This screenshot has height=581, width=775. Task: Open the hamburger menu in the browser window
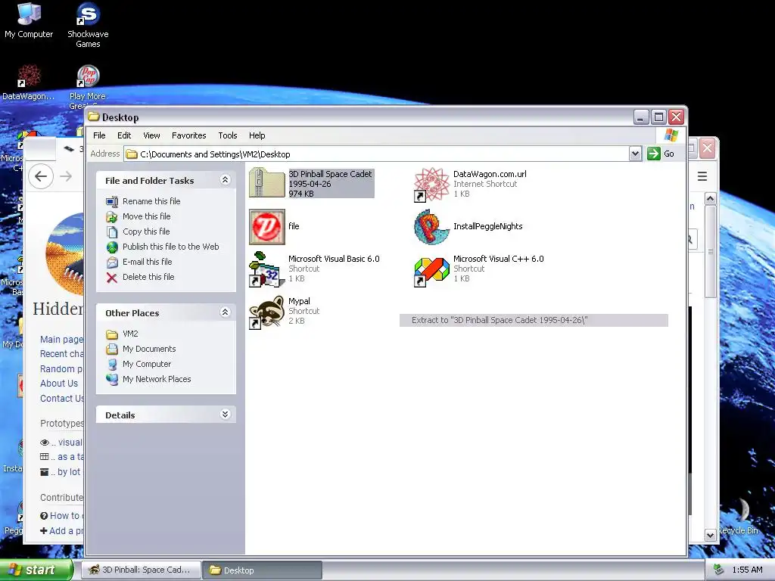(702, 176)
